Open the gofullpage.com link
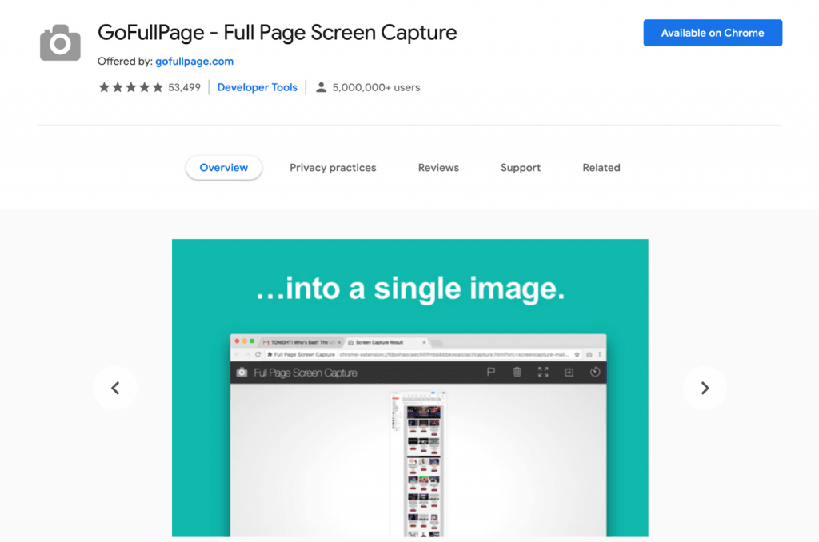Viewport: 819px width, 542px height. (x=194, y=61)
